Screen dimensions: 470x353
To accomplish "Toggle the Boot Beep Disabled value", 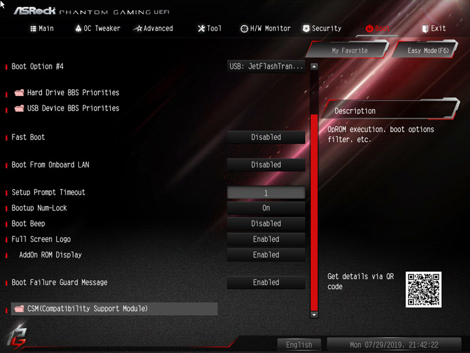I will [x=266, y=224].
